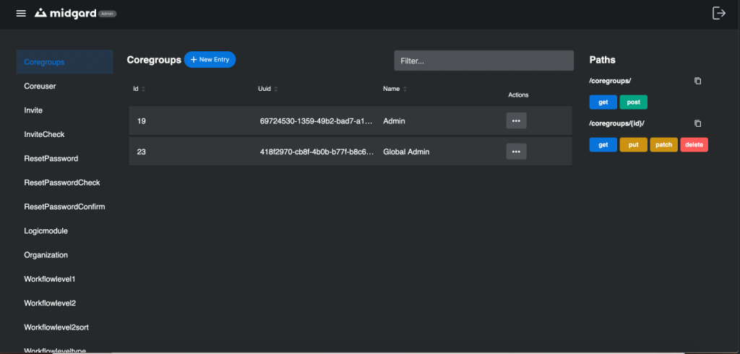Click the logout icon
This screenshot has width=740, height=354.
[x=718, y=13]
